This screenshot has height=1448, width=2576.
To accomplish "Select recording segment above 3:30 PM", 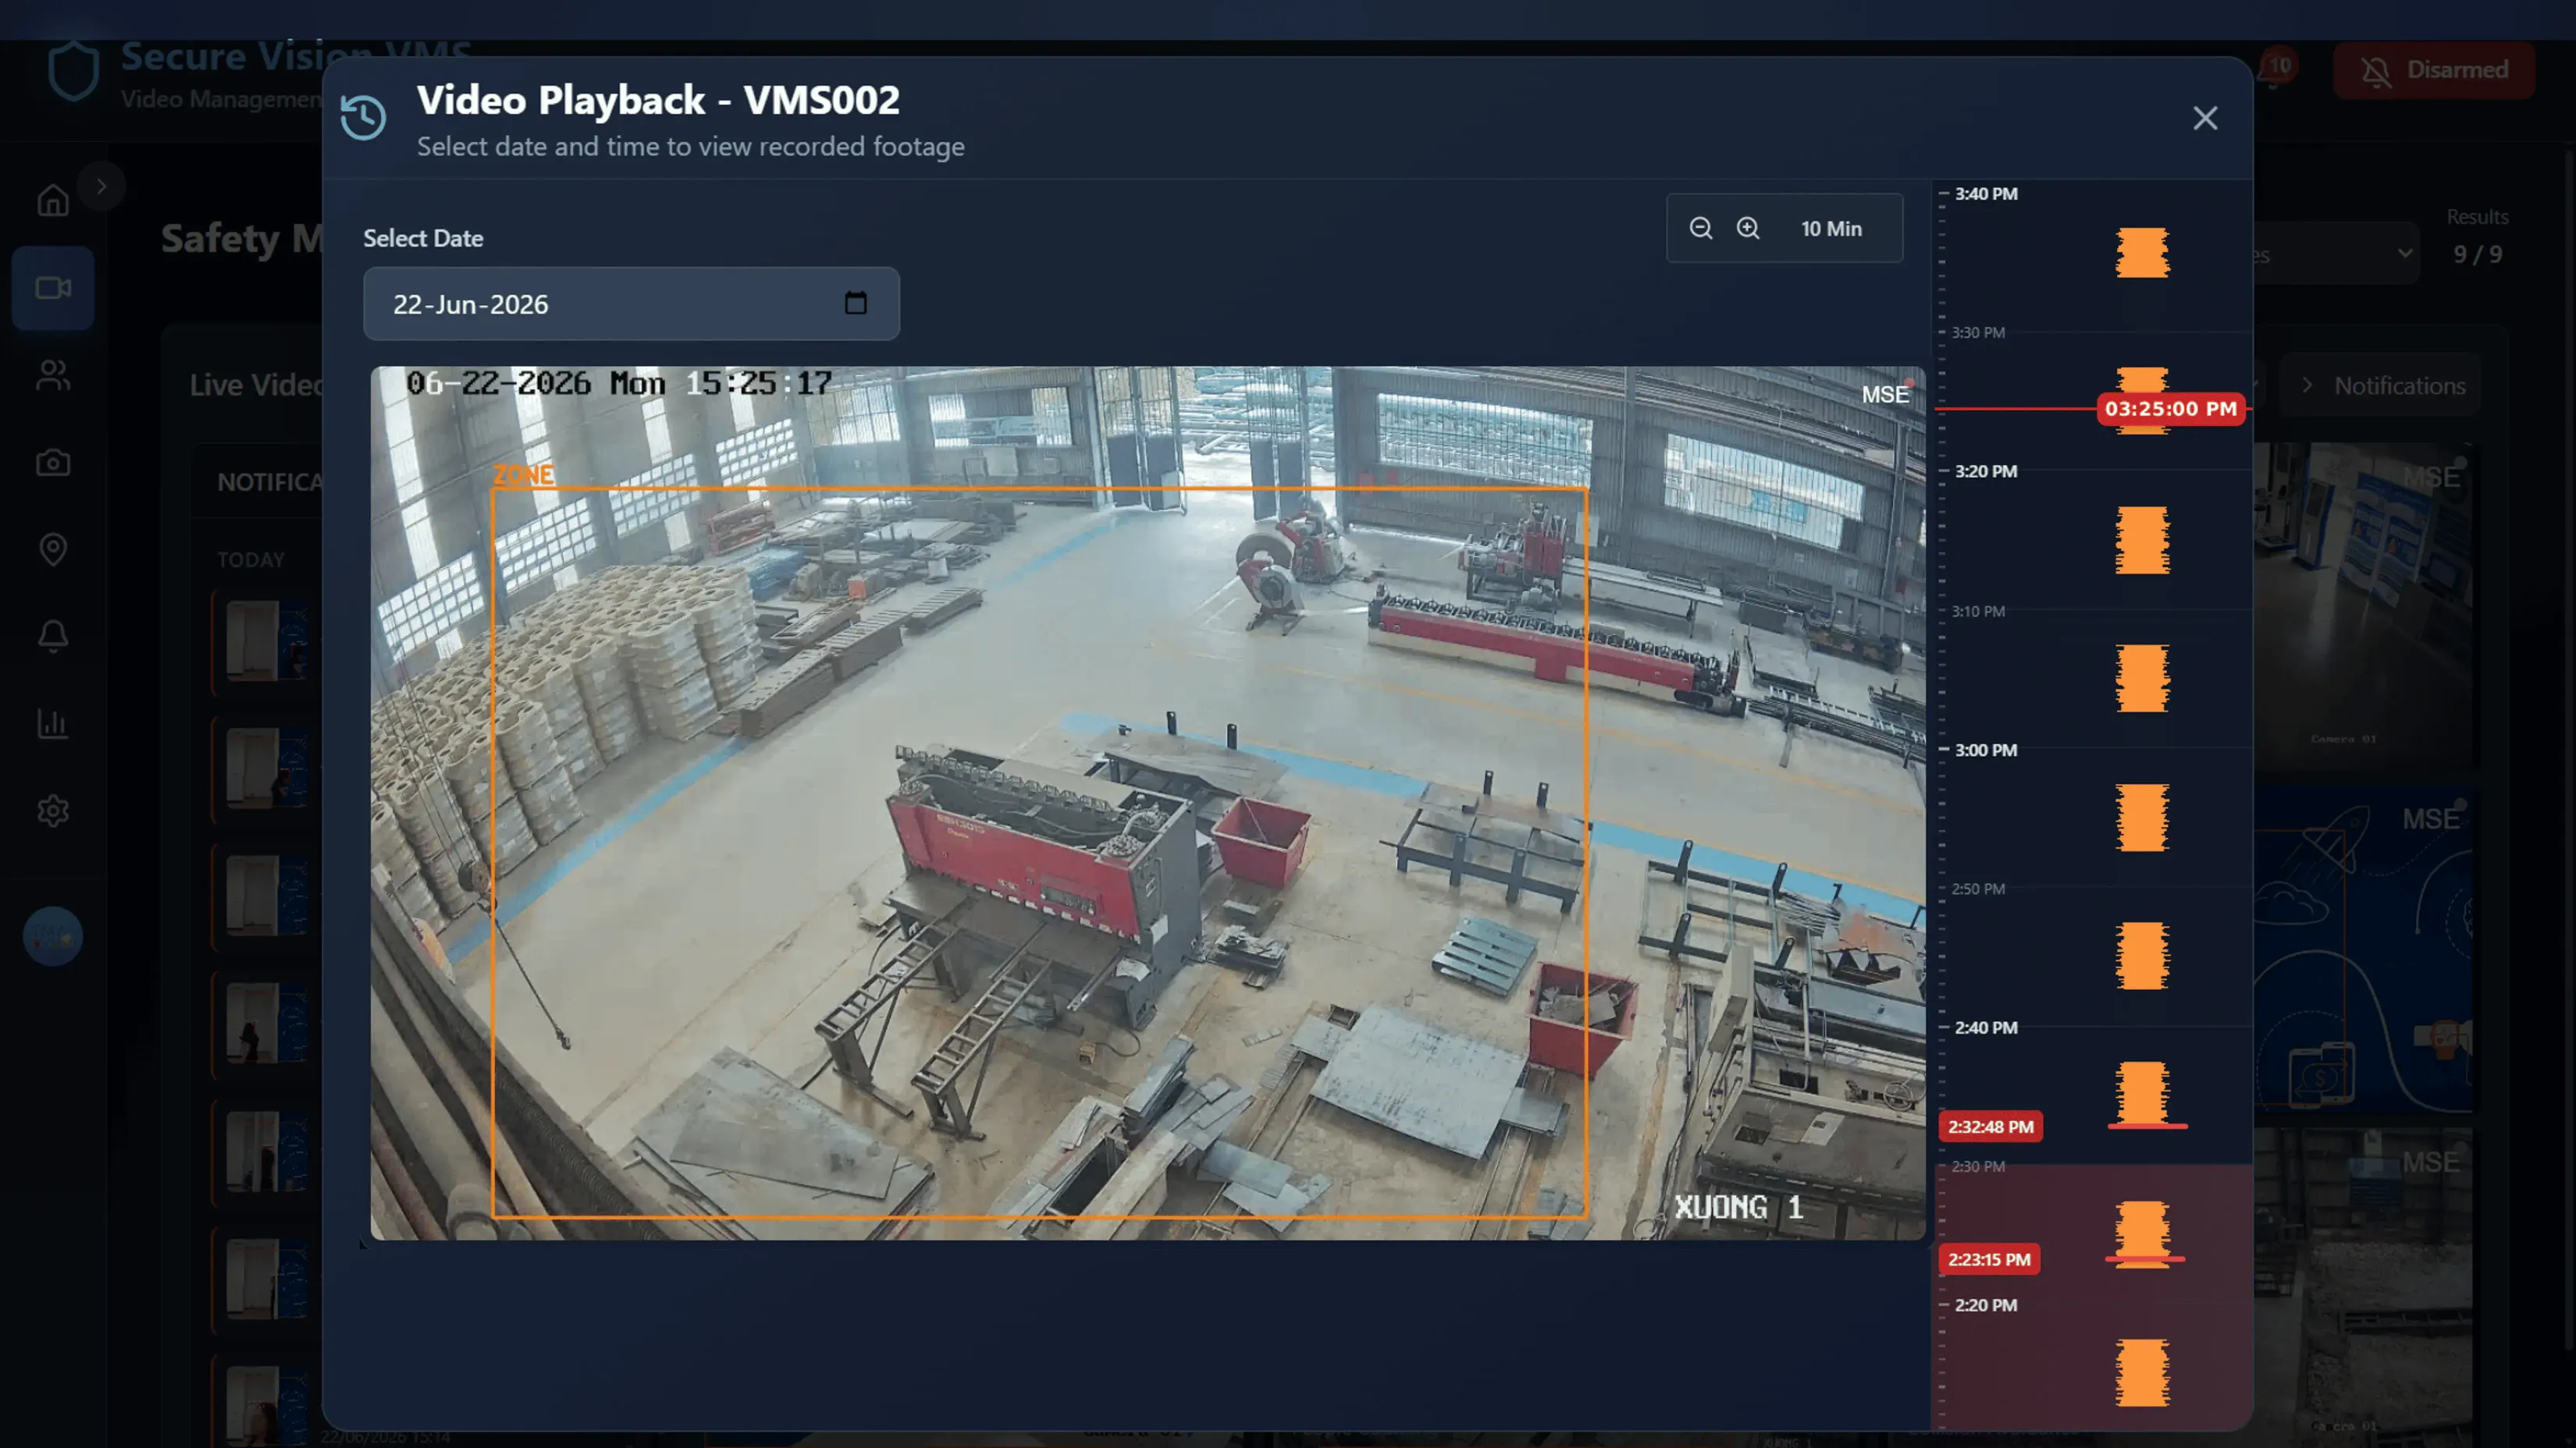I will pyautogui.click(x=2142, y=253).
